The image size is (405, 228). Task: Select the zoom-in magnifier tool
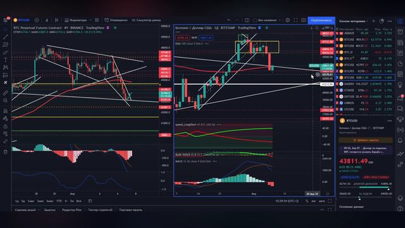(x=6, y=100)
